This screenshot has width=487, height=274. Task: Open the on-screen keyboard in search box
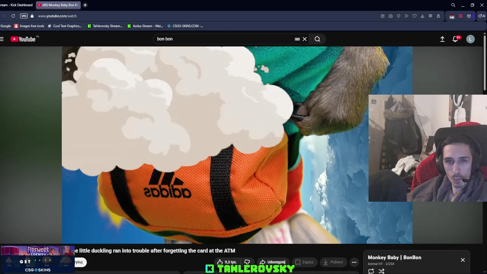click(297, 39)
